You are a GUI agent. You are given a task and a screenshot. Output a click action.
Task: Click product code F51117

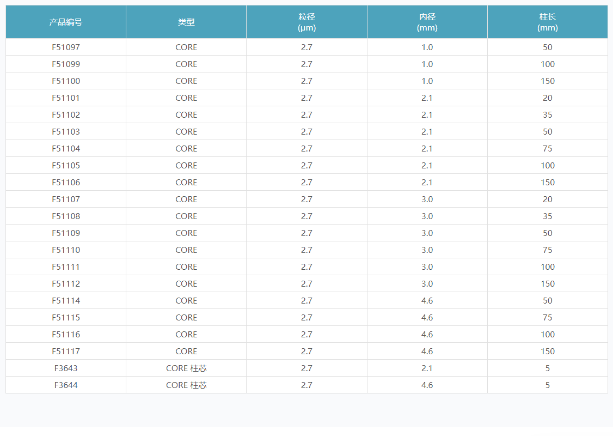click(66, 352)
